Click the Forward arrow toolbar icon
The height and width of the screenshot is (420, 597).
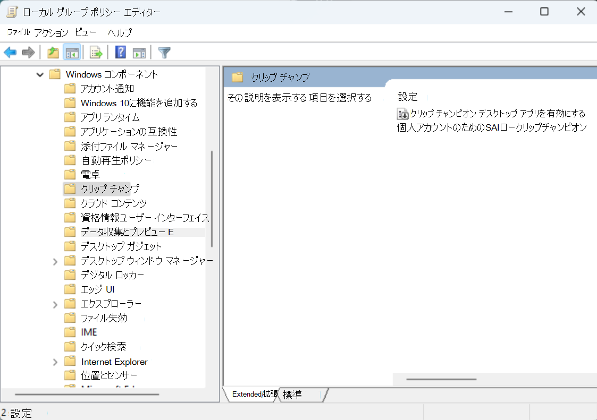[29, 53]
